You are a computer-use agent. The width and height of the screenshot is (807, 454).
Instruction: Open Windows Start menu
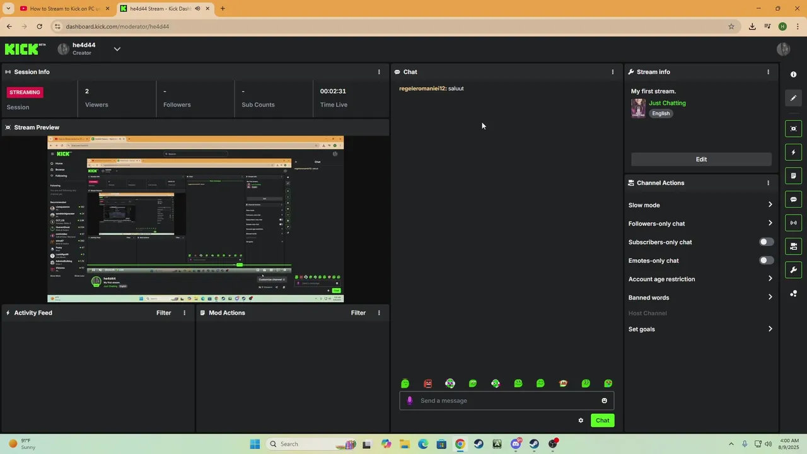click(x=255, y=444)
